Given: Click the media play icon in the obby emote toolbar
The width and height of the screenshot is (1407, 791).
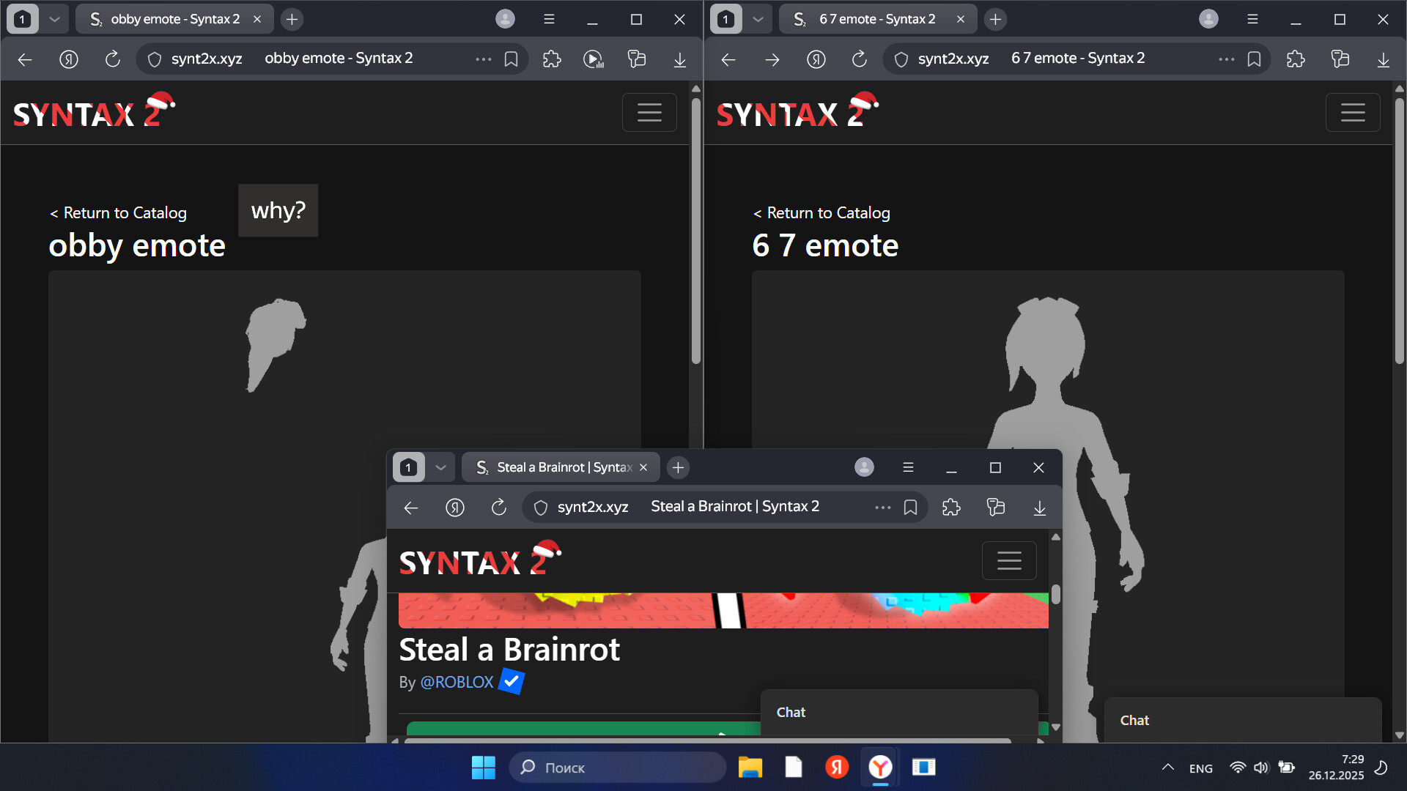Looking at the screenshot, I should (593, 59).
